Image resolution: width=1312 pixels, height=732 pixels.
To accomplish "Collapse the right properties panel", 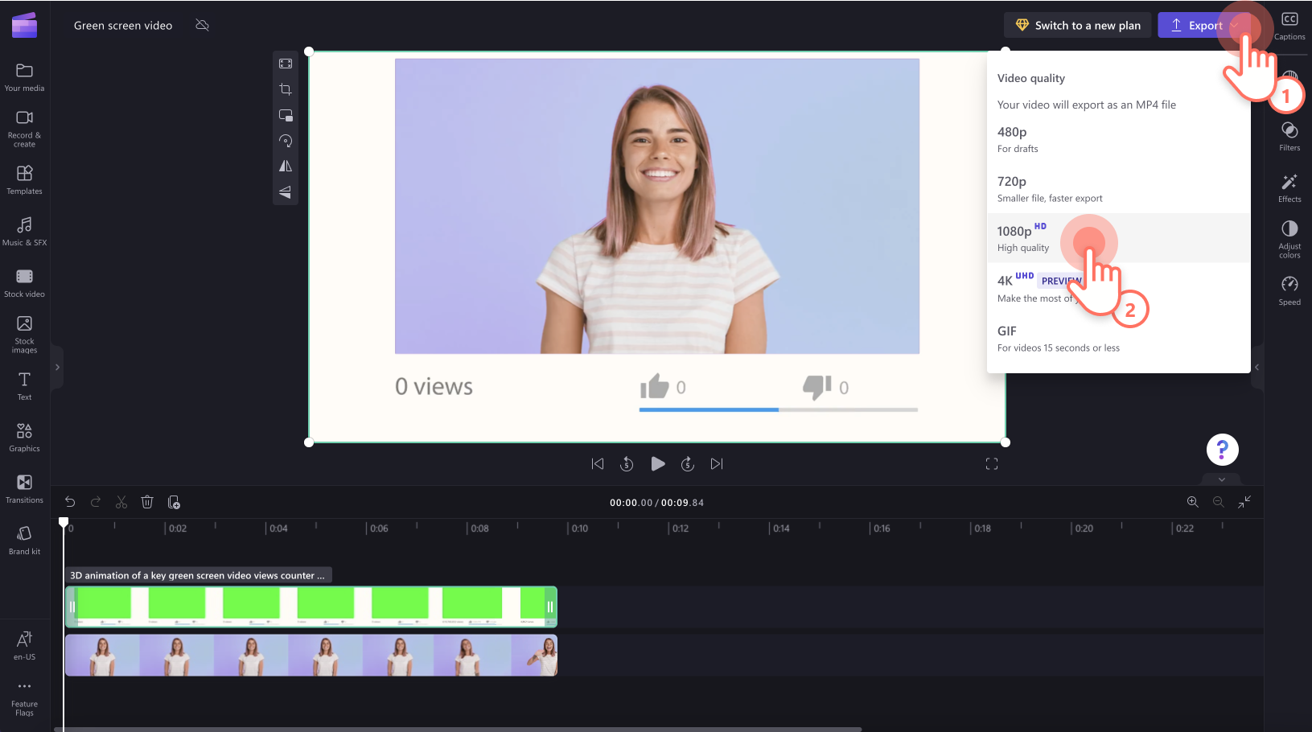I will [1256, 367].
